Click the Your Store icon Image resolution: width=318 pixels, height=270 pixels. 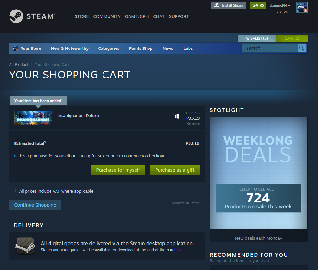coord(15,48)
